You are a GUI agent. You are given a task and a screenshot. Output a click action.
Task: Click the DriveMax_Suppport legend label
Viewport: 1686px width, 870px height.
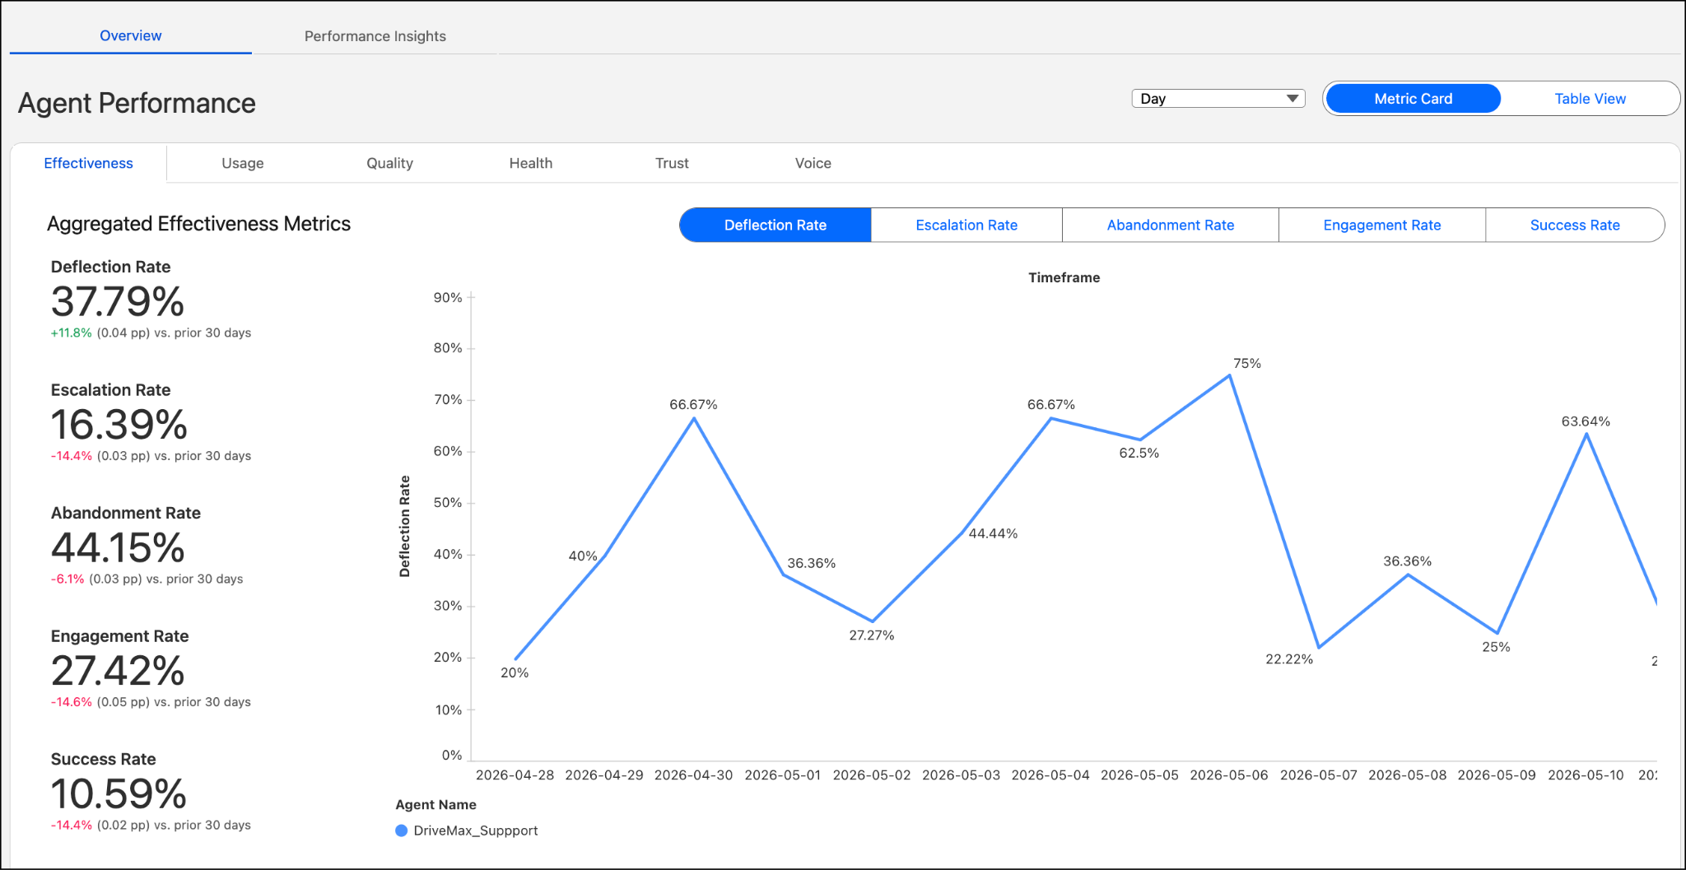[476, 830]
